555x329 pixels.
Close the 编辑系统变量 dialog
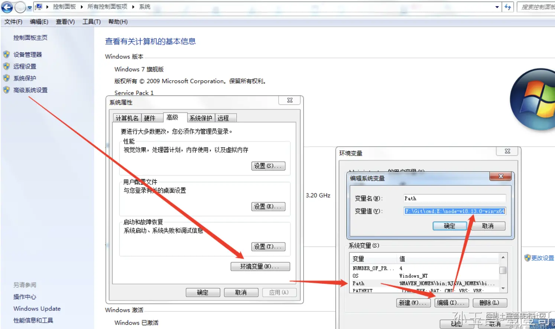pos(501,176)
